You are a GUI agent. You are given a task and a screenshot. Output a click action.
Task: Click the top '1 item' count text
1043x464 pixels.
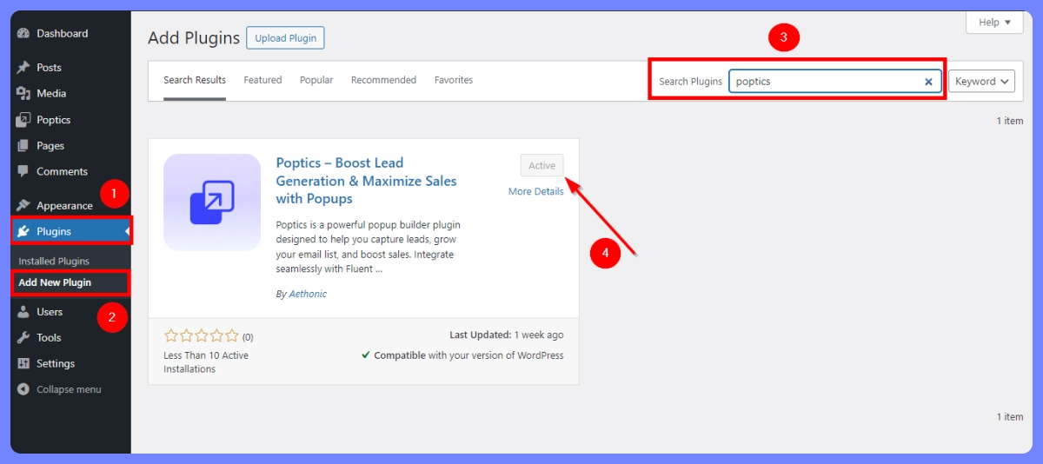[x=1010, y=122]
